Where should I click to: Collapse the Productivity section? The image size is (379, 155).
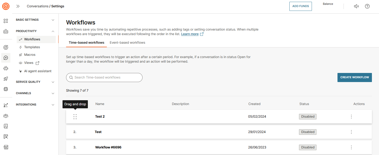(x=35, y=31)
